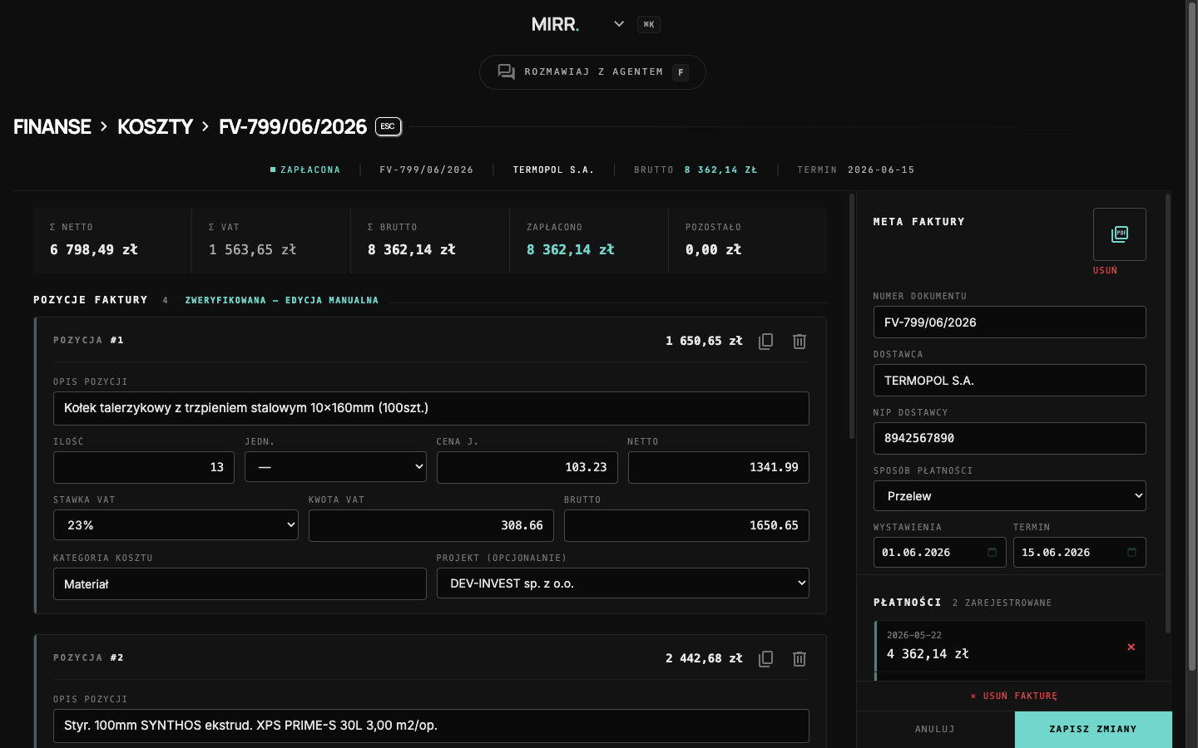Remove the 2026-05-22 payment with red X
The height and width of the screenshot is (748, 1198).
pos(1131,647)
